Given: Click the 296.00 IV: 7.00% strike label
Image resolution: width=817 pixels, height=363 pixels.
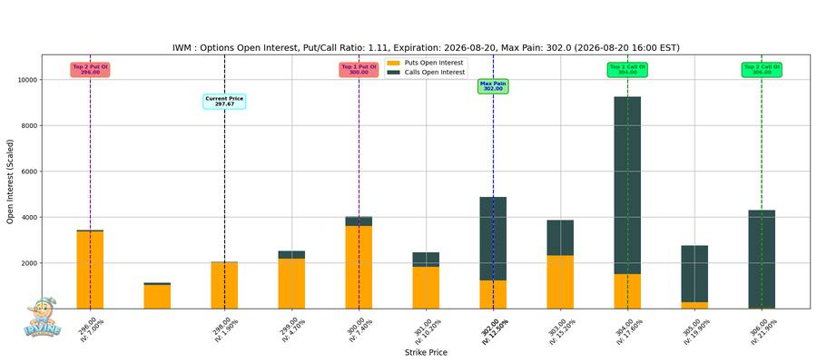Looking at the screenshot, I should 91,329.
